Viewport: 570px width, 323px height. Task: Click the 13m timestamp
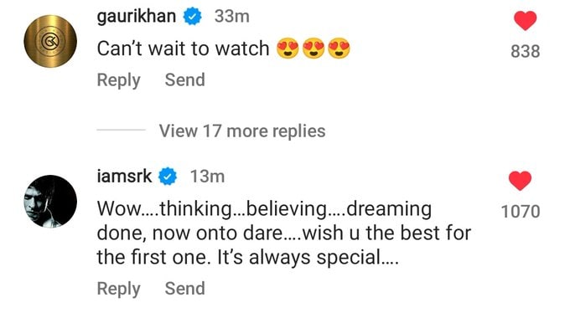pos(208,177)
